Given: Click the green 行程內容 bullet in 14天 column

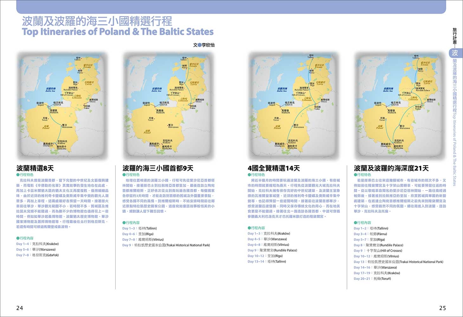Looking at the screenshot, I should [x=249, y=228].
